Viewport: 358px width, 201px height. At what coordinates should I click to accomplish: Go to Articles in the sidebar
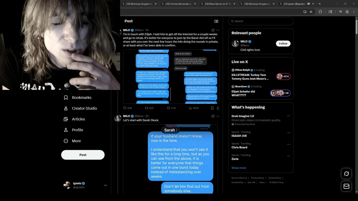(x=74, y=119)
